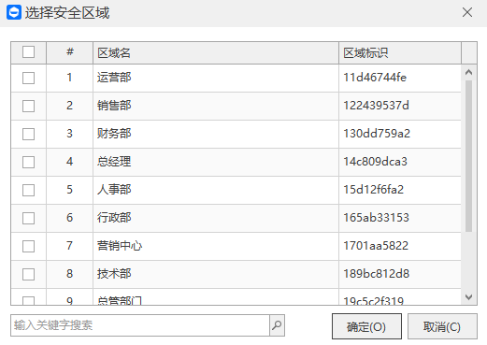The image size is (487, 345).
Task: Select the 营销中心 name cell
Action: [216, 246]
